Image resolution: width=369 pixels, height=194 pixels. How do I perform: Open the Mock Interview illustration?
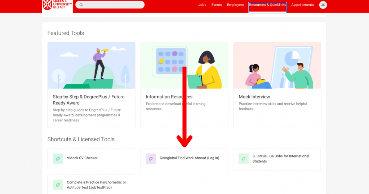coord(277,65)
